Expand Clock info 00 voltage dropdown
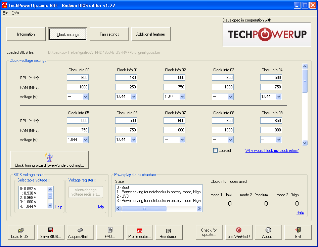The width and height of the screenshot is (318, 247). coord(85,96)
